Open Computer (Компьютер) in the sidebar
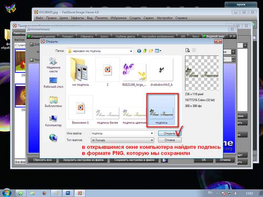Screen dimensions: 263x197 (x=53, y=121)
